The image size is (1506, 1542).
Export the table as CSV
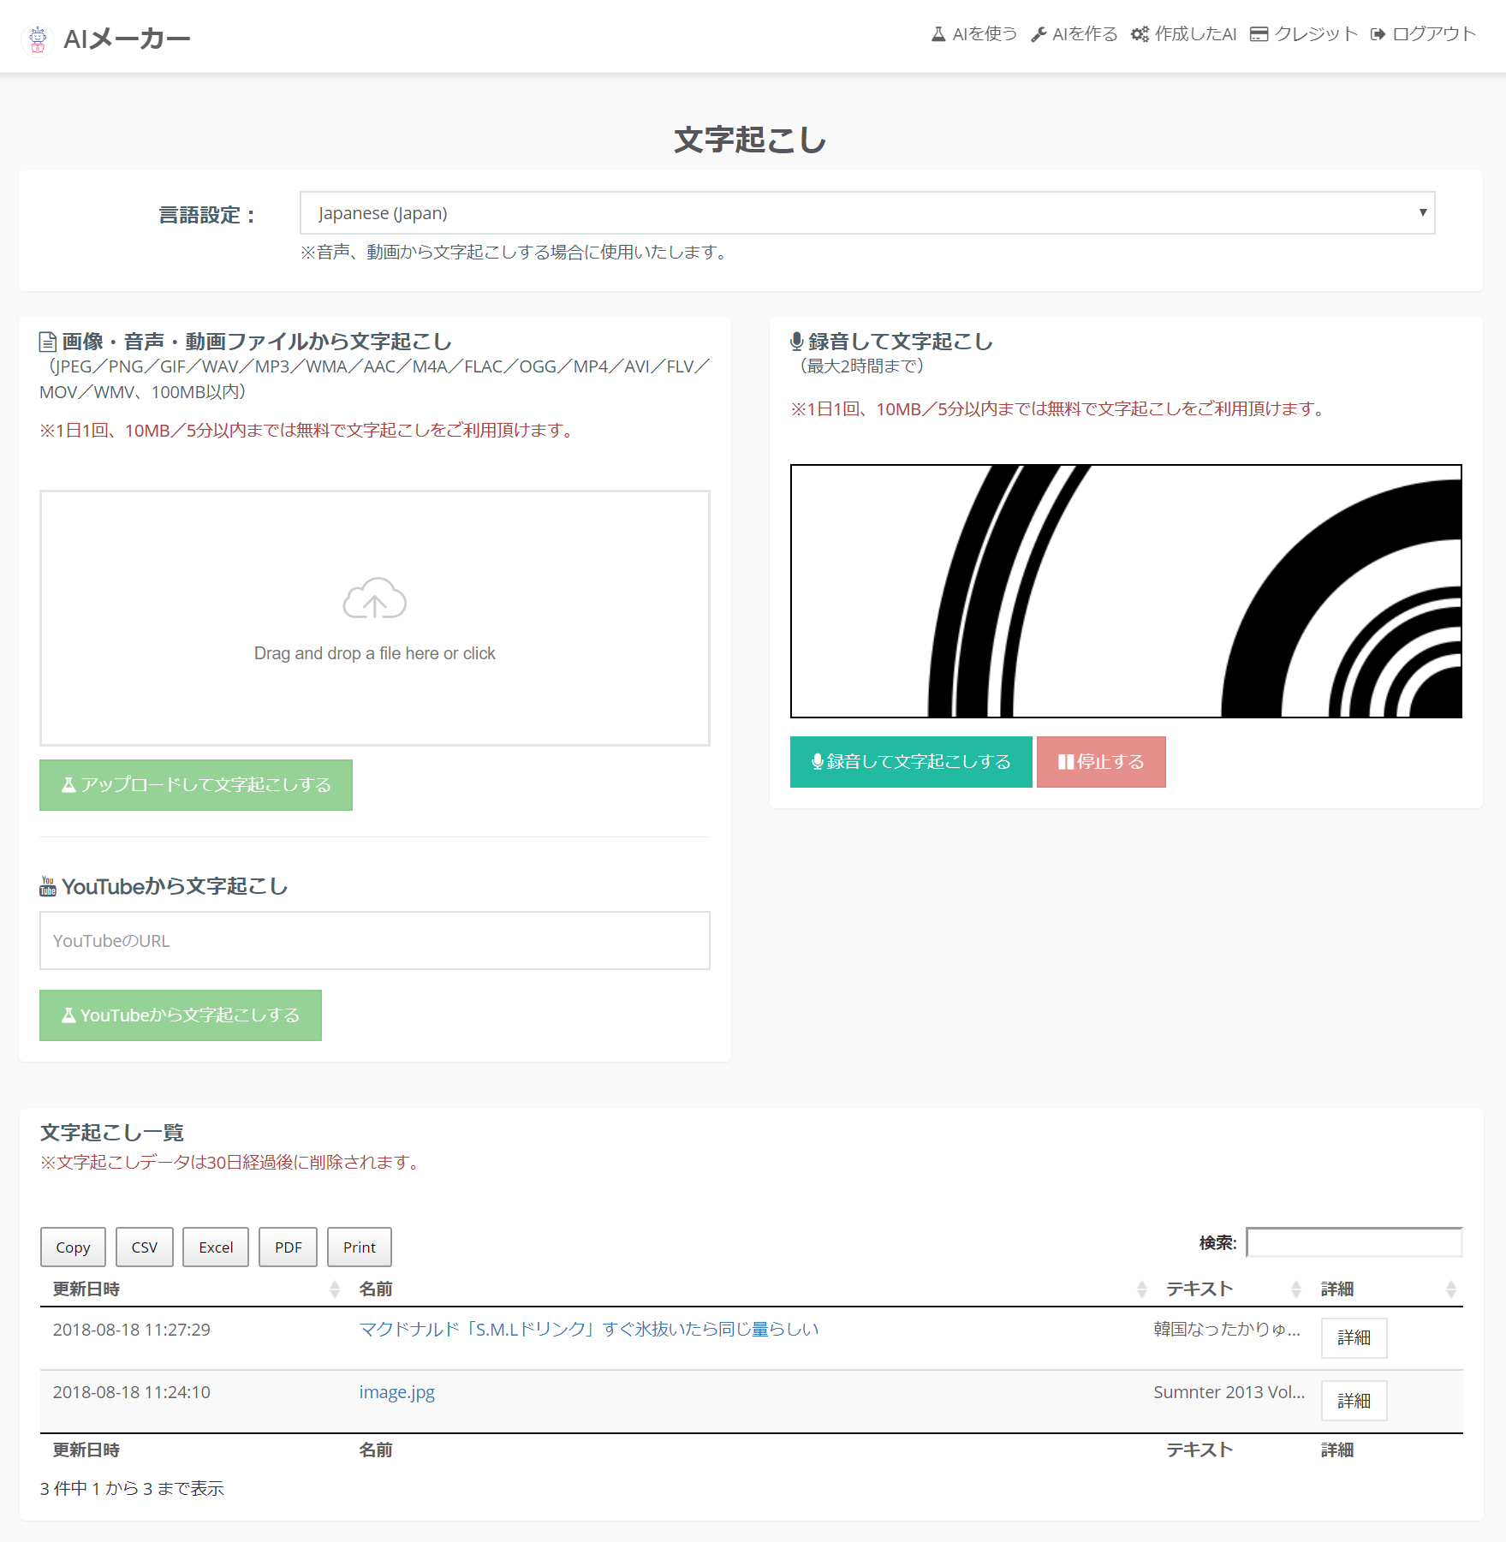click(145, 1247)
